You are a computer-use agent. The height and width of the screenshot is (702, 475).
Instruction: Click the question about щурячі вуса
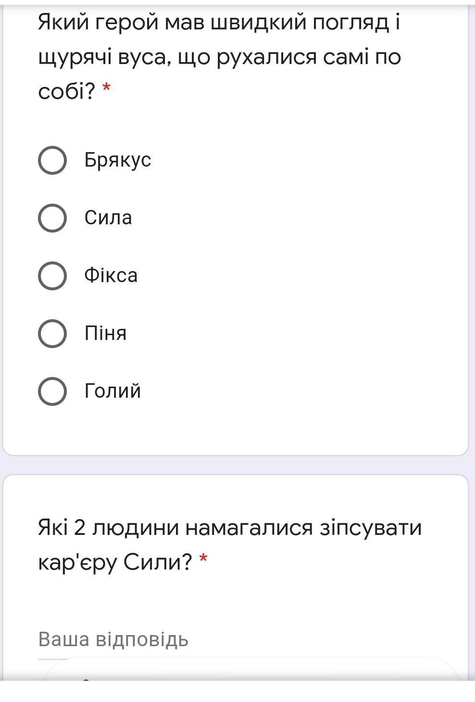coord(219,57)
